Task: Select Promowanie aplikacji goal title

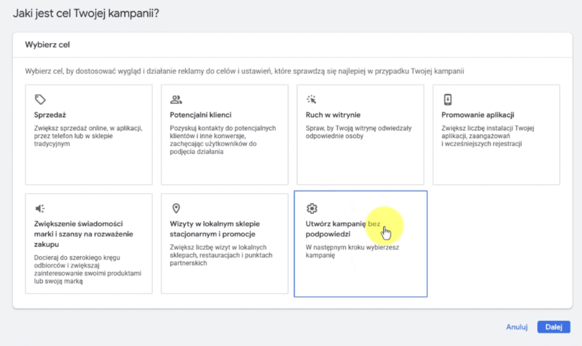Action: [x=477, y=115]
